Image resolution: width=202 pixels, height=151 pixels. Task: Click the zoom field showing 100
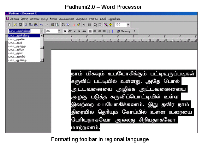tap(121, 25)
